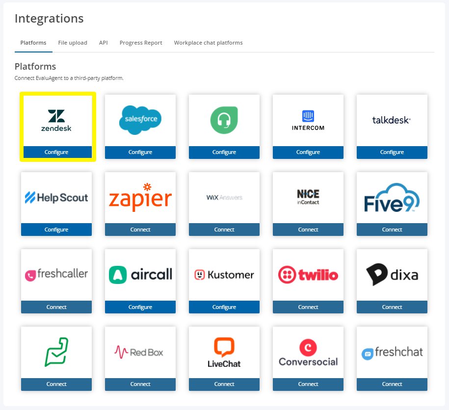The height and width of the screenshot is (410, 449).
Task: Select the green Freshdesk headset logo
Action: (224, 120)
